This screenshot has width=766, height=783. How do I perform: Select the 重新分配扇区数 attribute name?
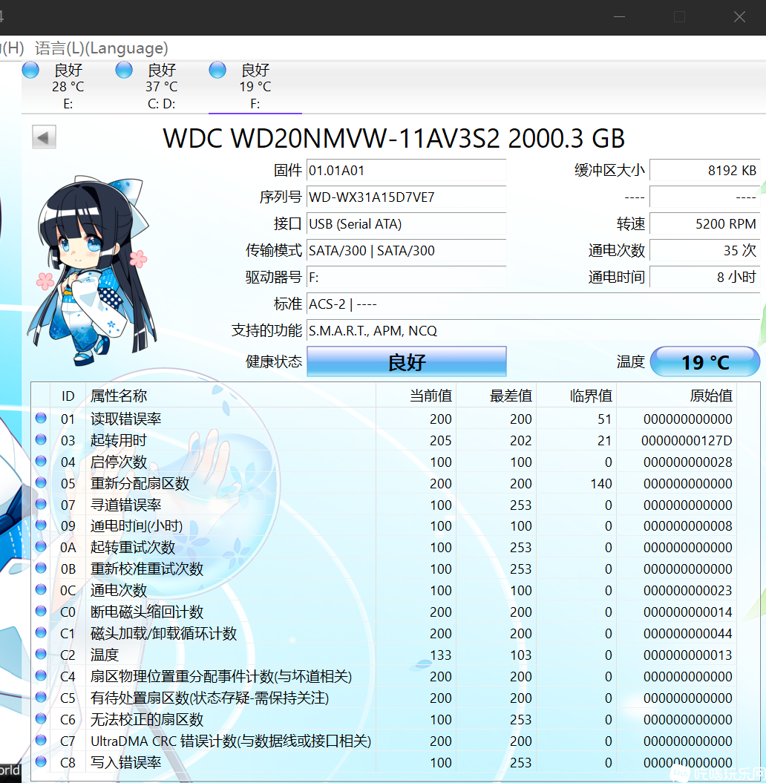(x=140, y=483)
